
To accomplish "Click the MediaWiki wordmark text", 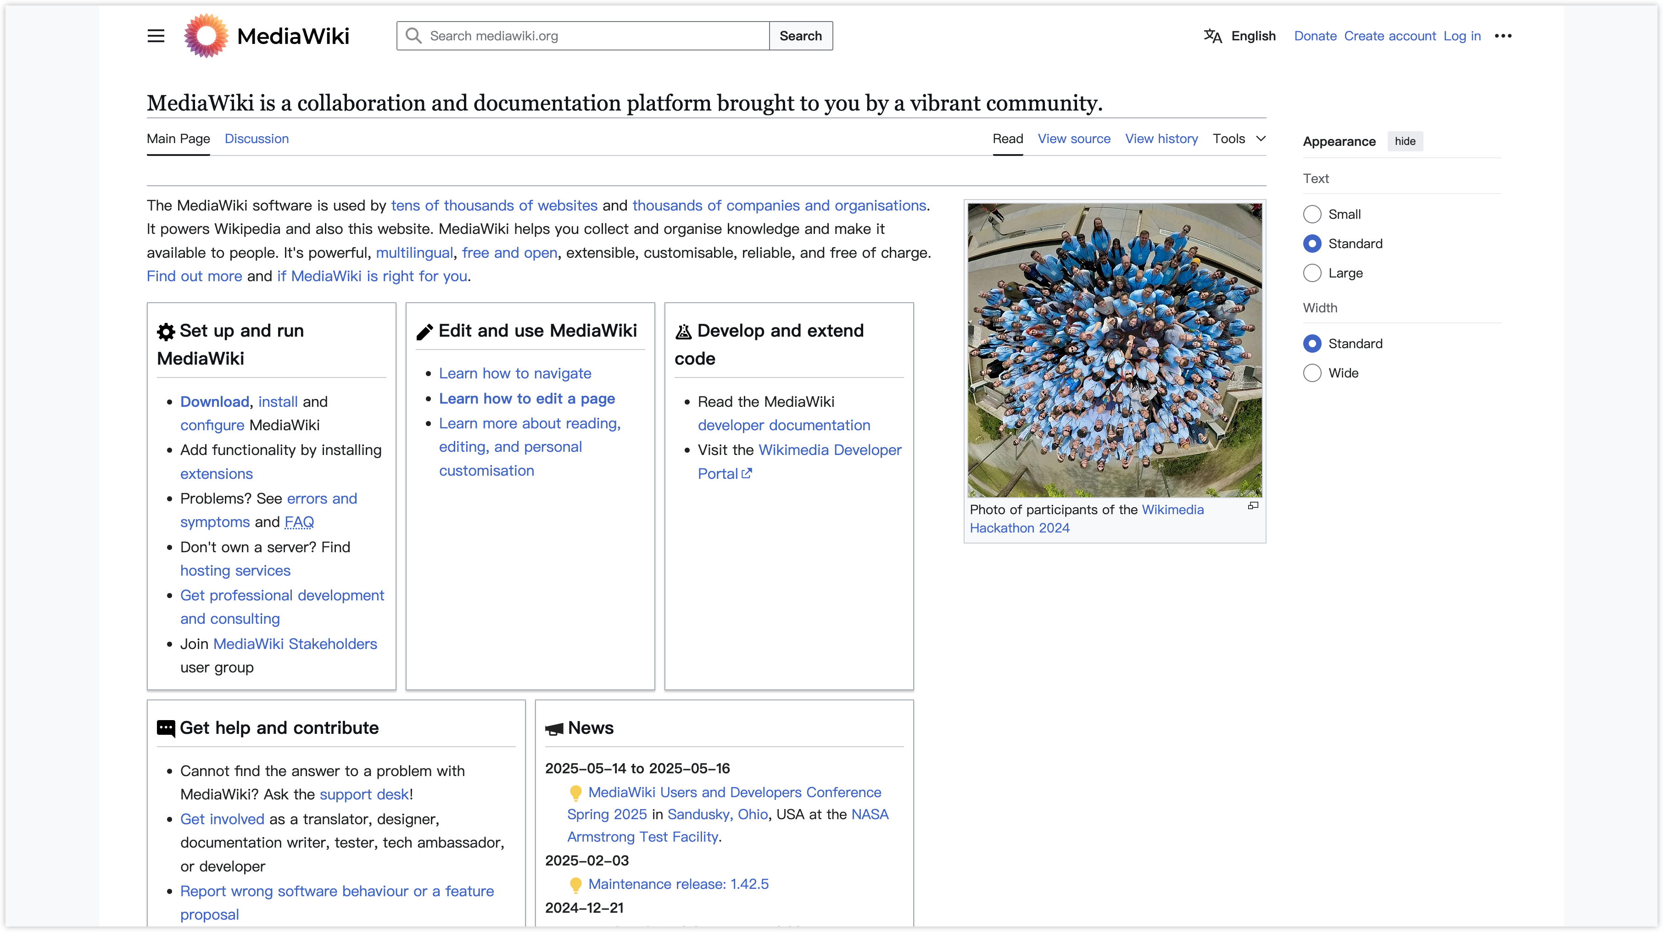I will coord(293,36).
